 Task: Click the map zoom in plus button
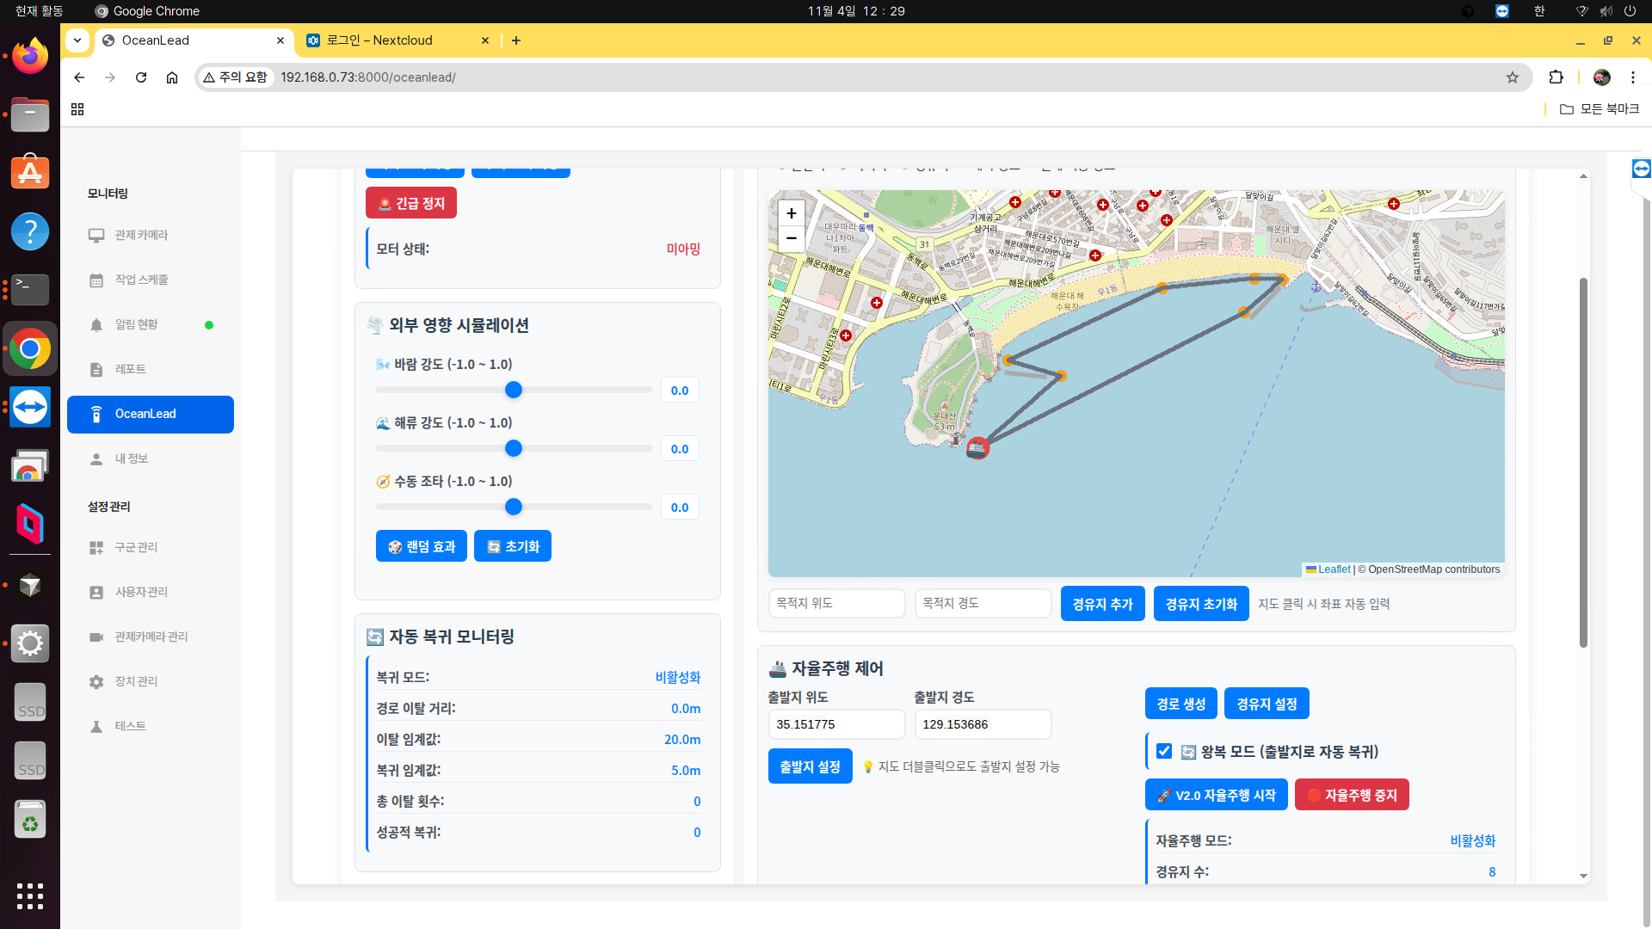pyautogui.click(x=791, y=213)
